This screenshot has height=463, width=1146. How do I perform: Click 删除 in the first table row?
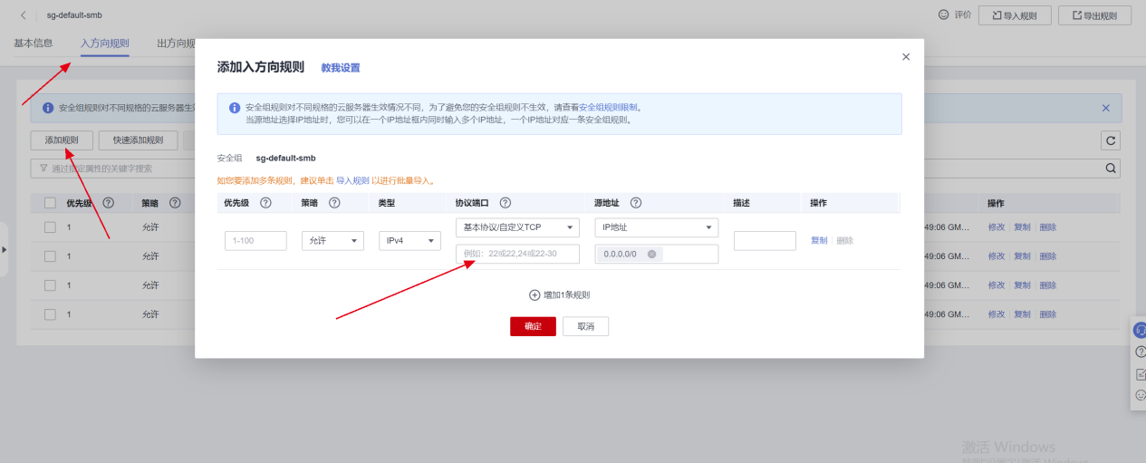click(x=1048, y=227)
